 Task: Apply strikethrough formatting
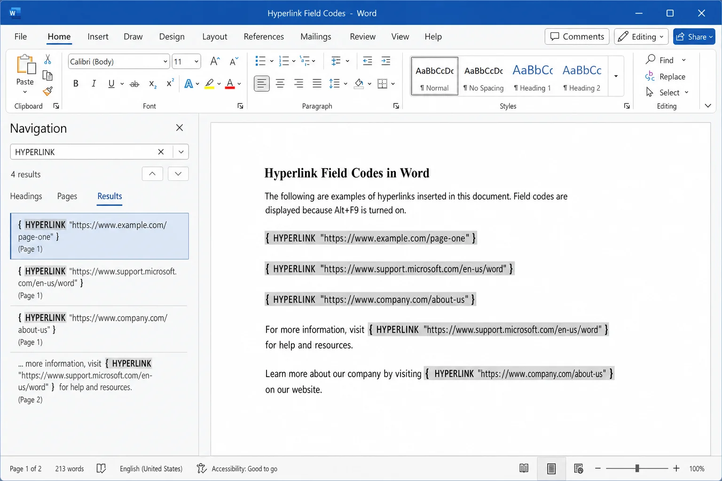[134, 84]
